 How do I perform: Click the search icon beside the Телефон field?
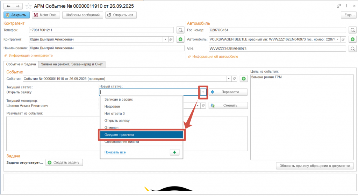180,30
